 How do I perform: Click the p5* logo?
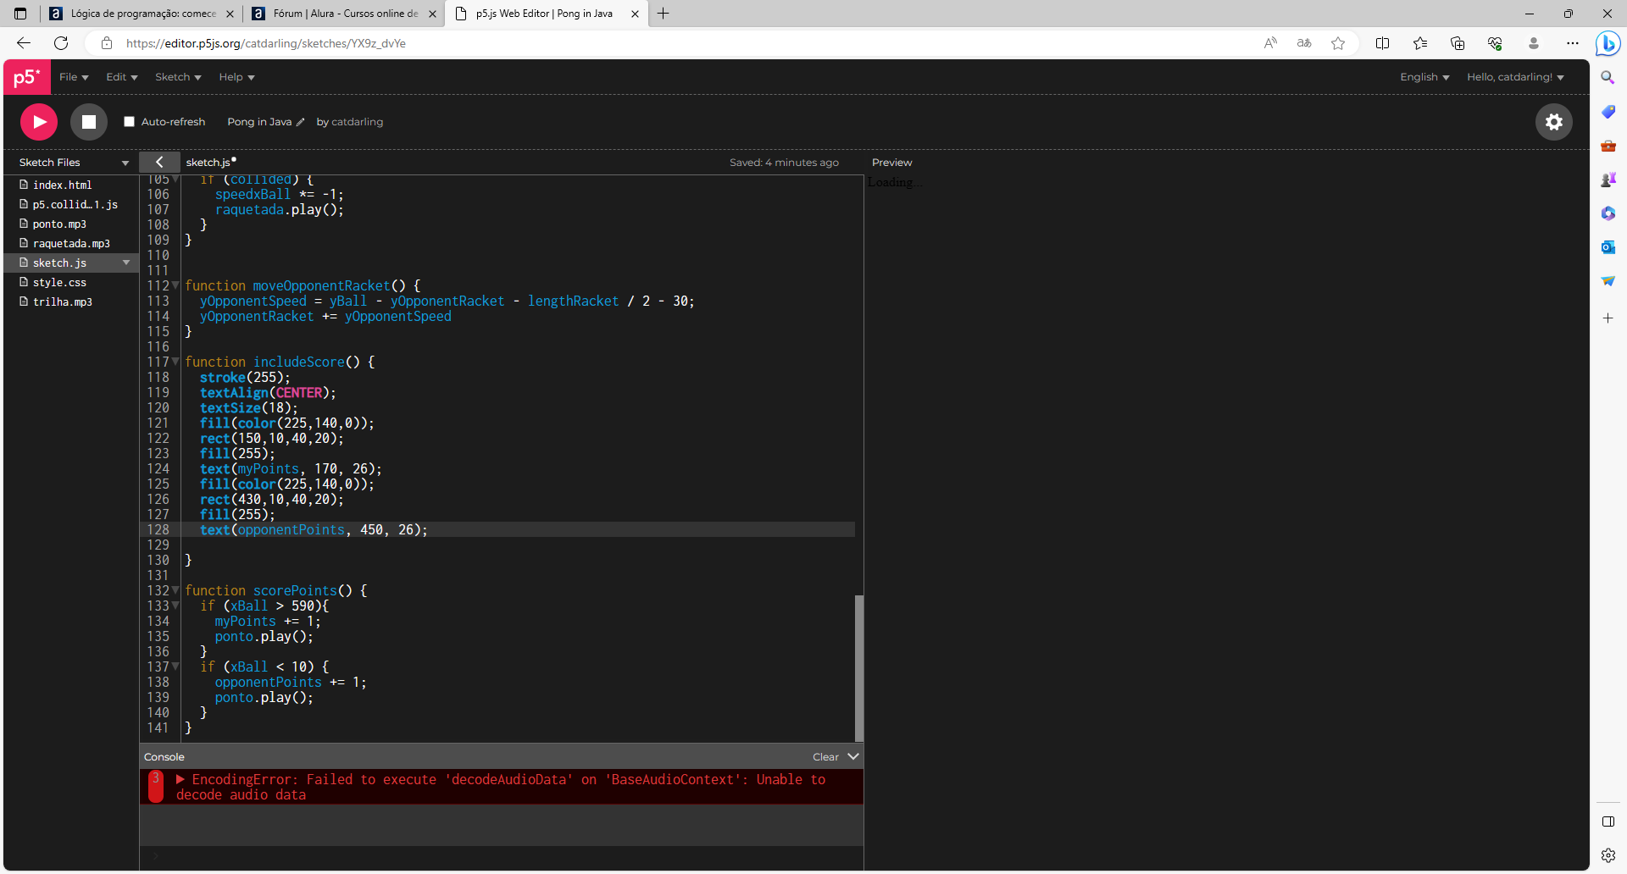tap(27, 77)
